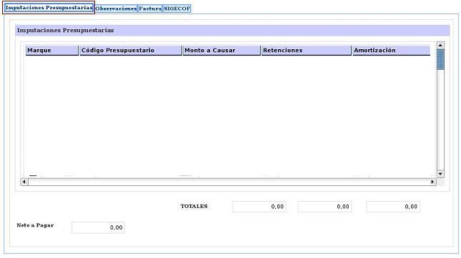Viewport: 461px width, 258px height.
Task: Focus the middle TOTALES amount field
Action: (324, 207)
